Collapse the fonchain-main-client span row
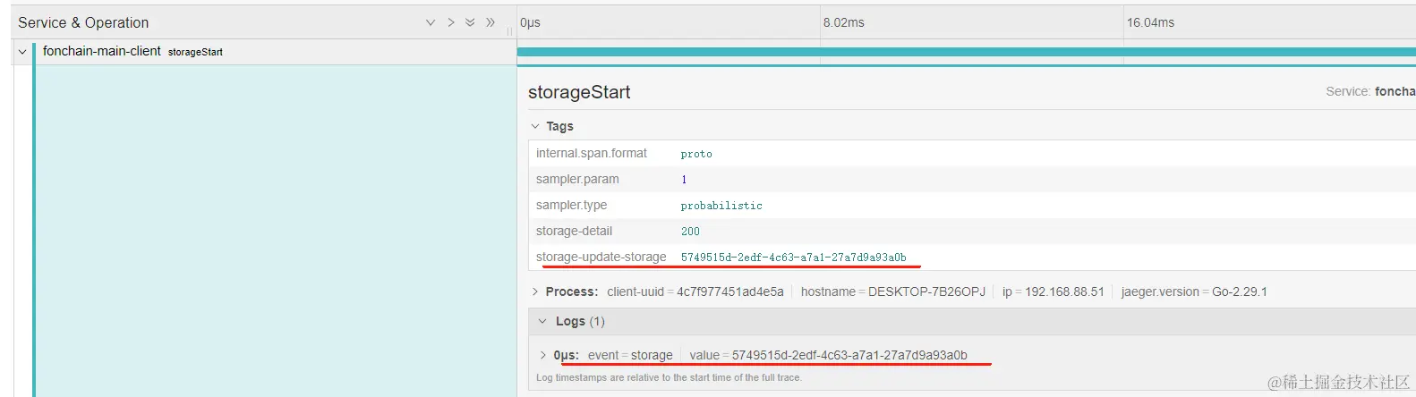1416x397 pixels. 22,52
